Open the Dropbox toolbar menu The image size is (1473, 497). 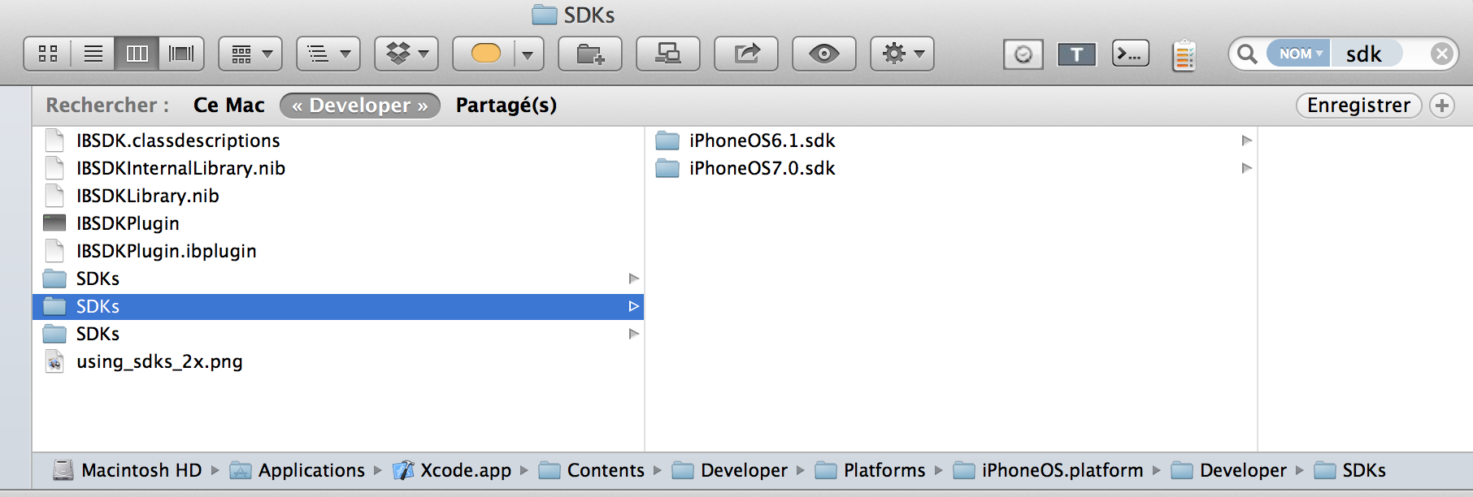pyautogui.click(x=406, y=54)
